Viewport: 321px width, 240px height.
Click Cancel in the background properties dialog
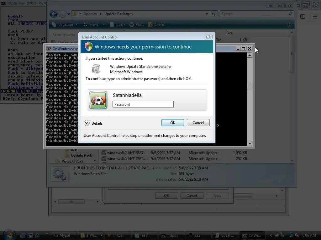pos(192,196)
